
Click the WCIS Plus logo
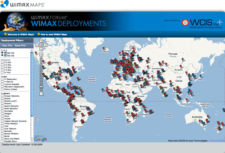202,22
